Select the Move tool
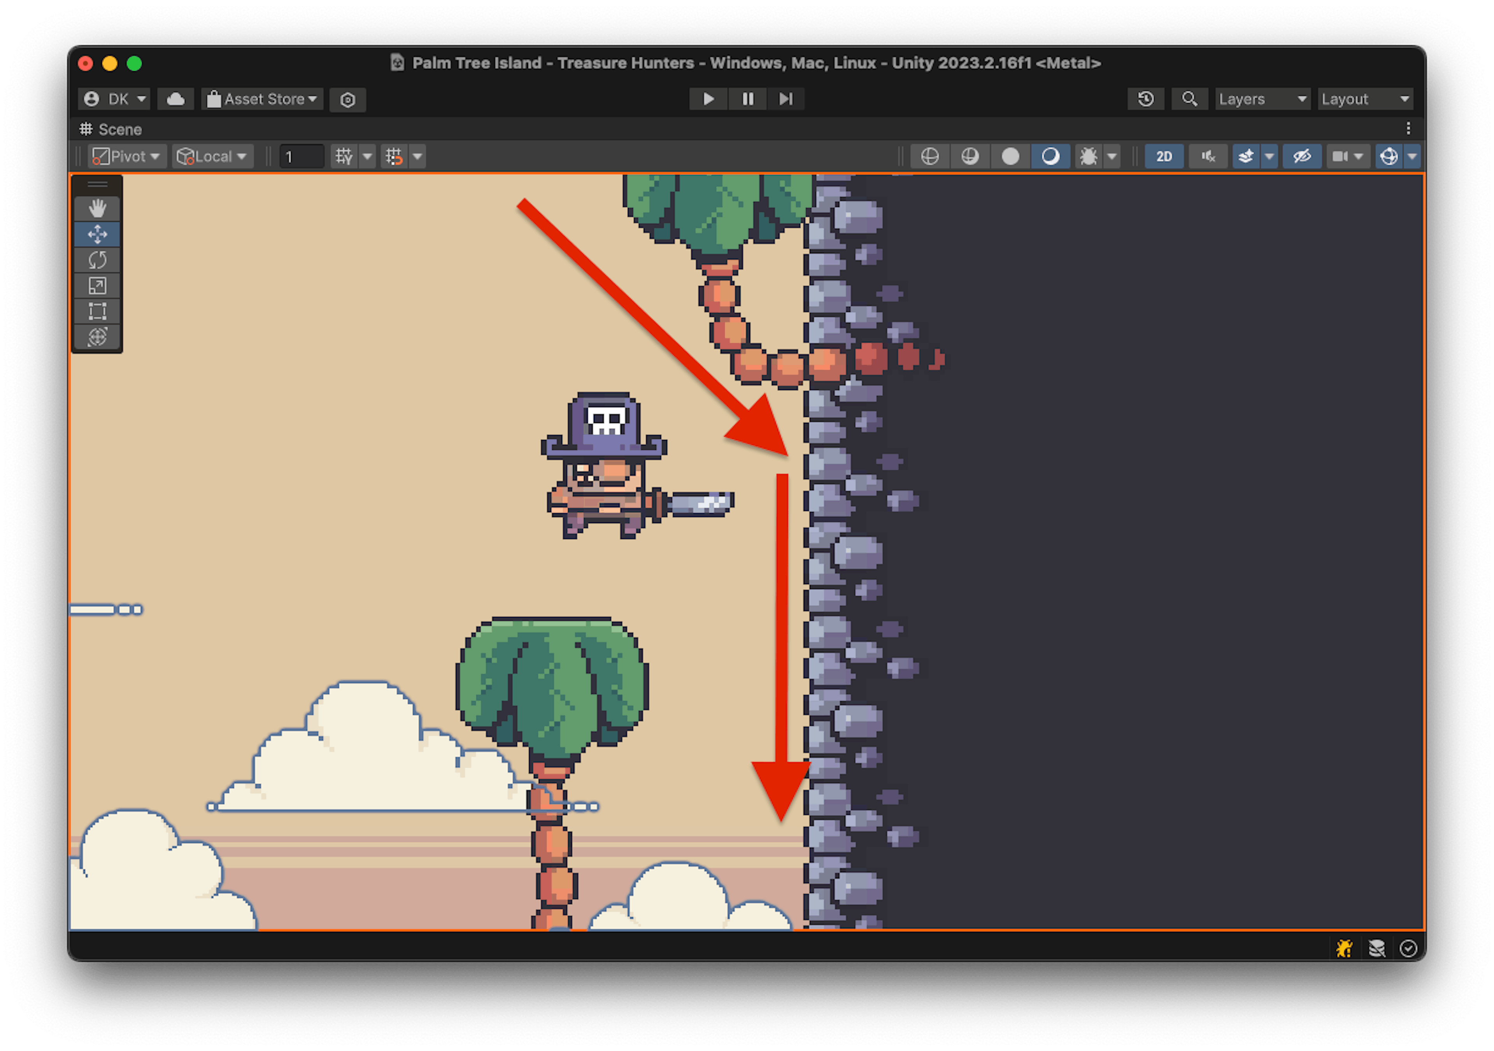This screenshot has width=1494, height=1051. pos(98,233)
